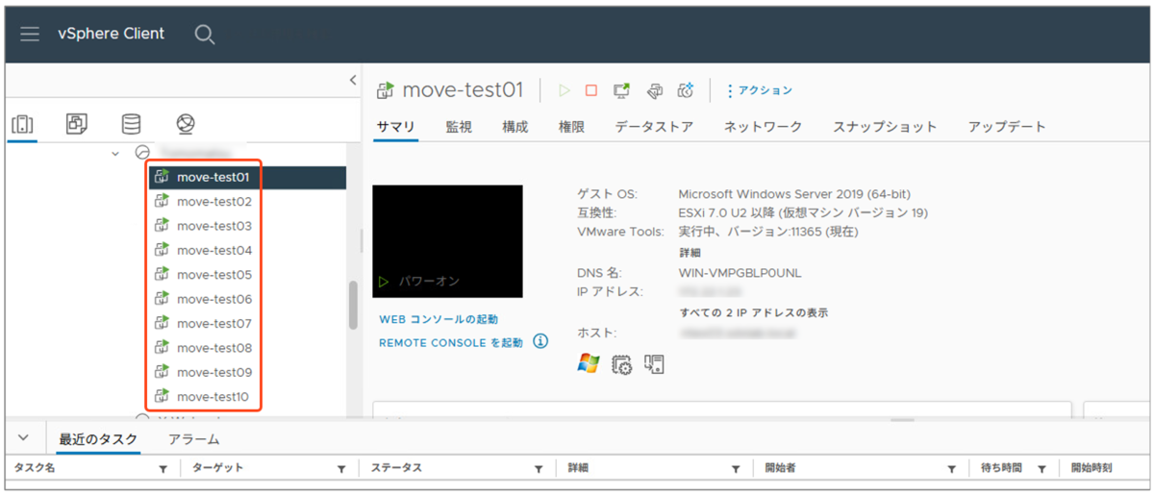Click the info icon beside REMOTE CONSOLE

click(x=540, y=341)
